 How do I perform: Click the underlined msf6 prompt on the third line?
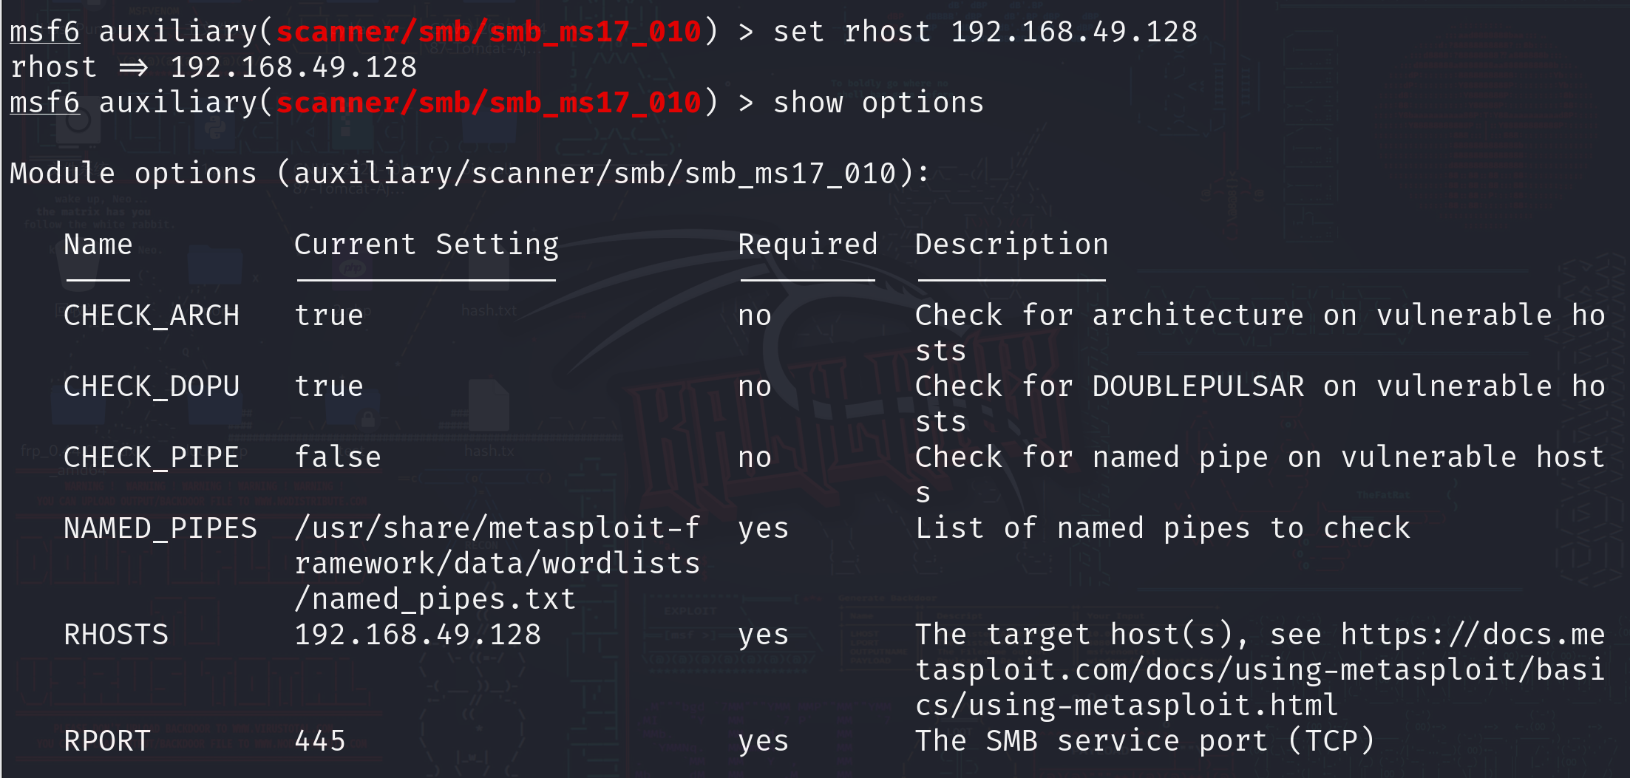(x=44, y=103)
